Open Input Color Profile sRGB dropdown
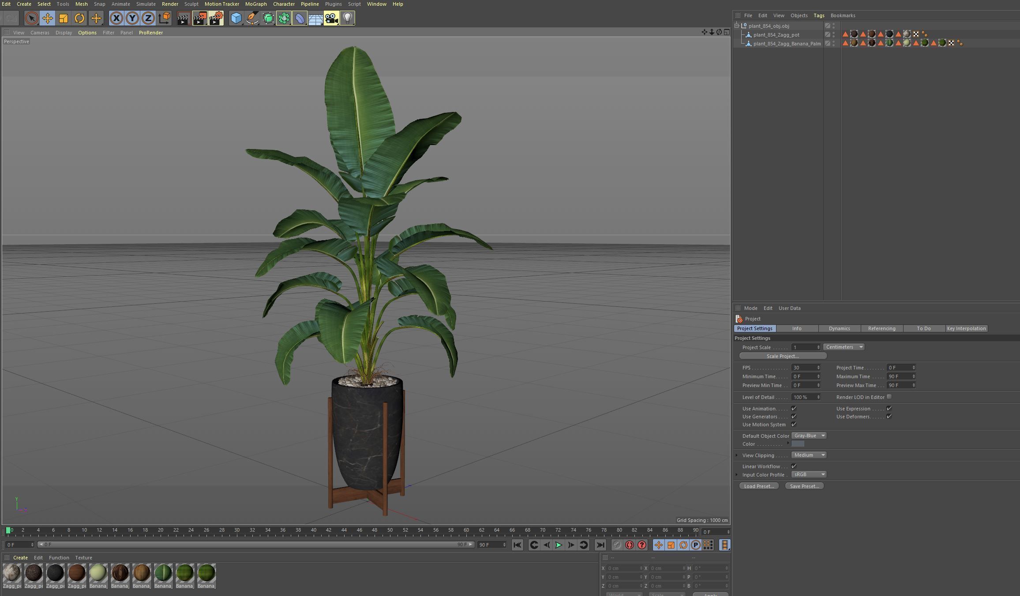Image resolution: width=1020 pixels, height=596 pixels. click(809, 474)
